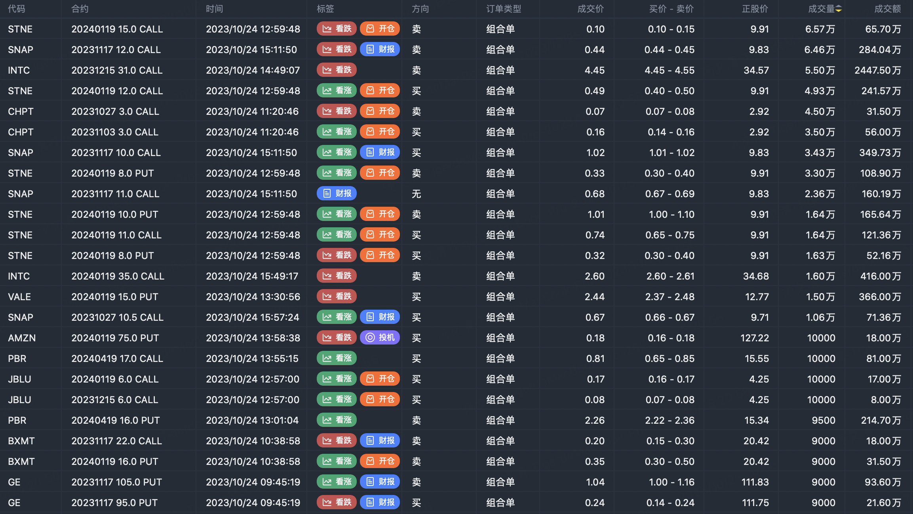Click the 投机 tag on AMZN row
This screenshot has width=913, height=514.
click(380, 337)
